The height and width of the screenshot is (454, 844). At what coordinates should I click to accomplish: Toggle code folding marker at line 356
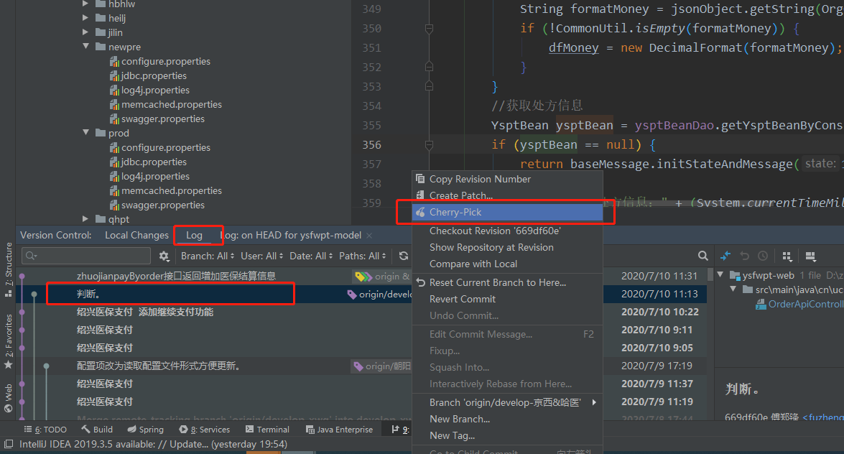click(x=429, y=145)
